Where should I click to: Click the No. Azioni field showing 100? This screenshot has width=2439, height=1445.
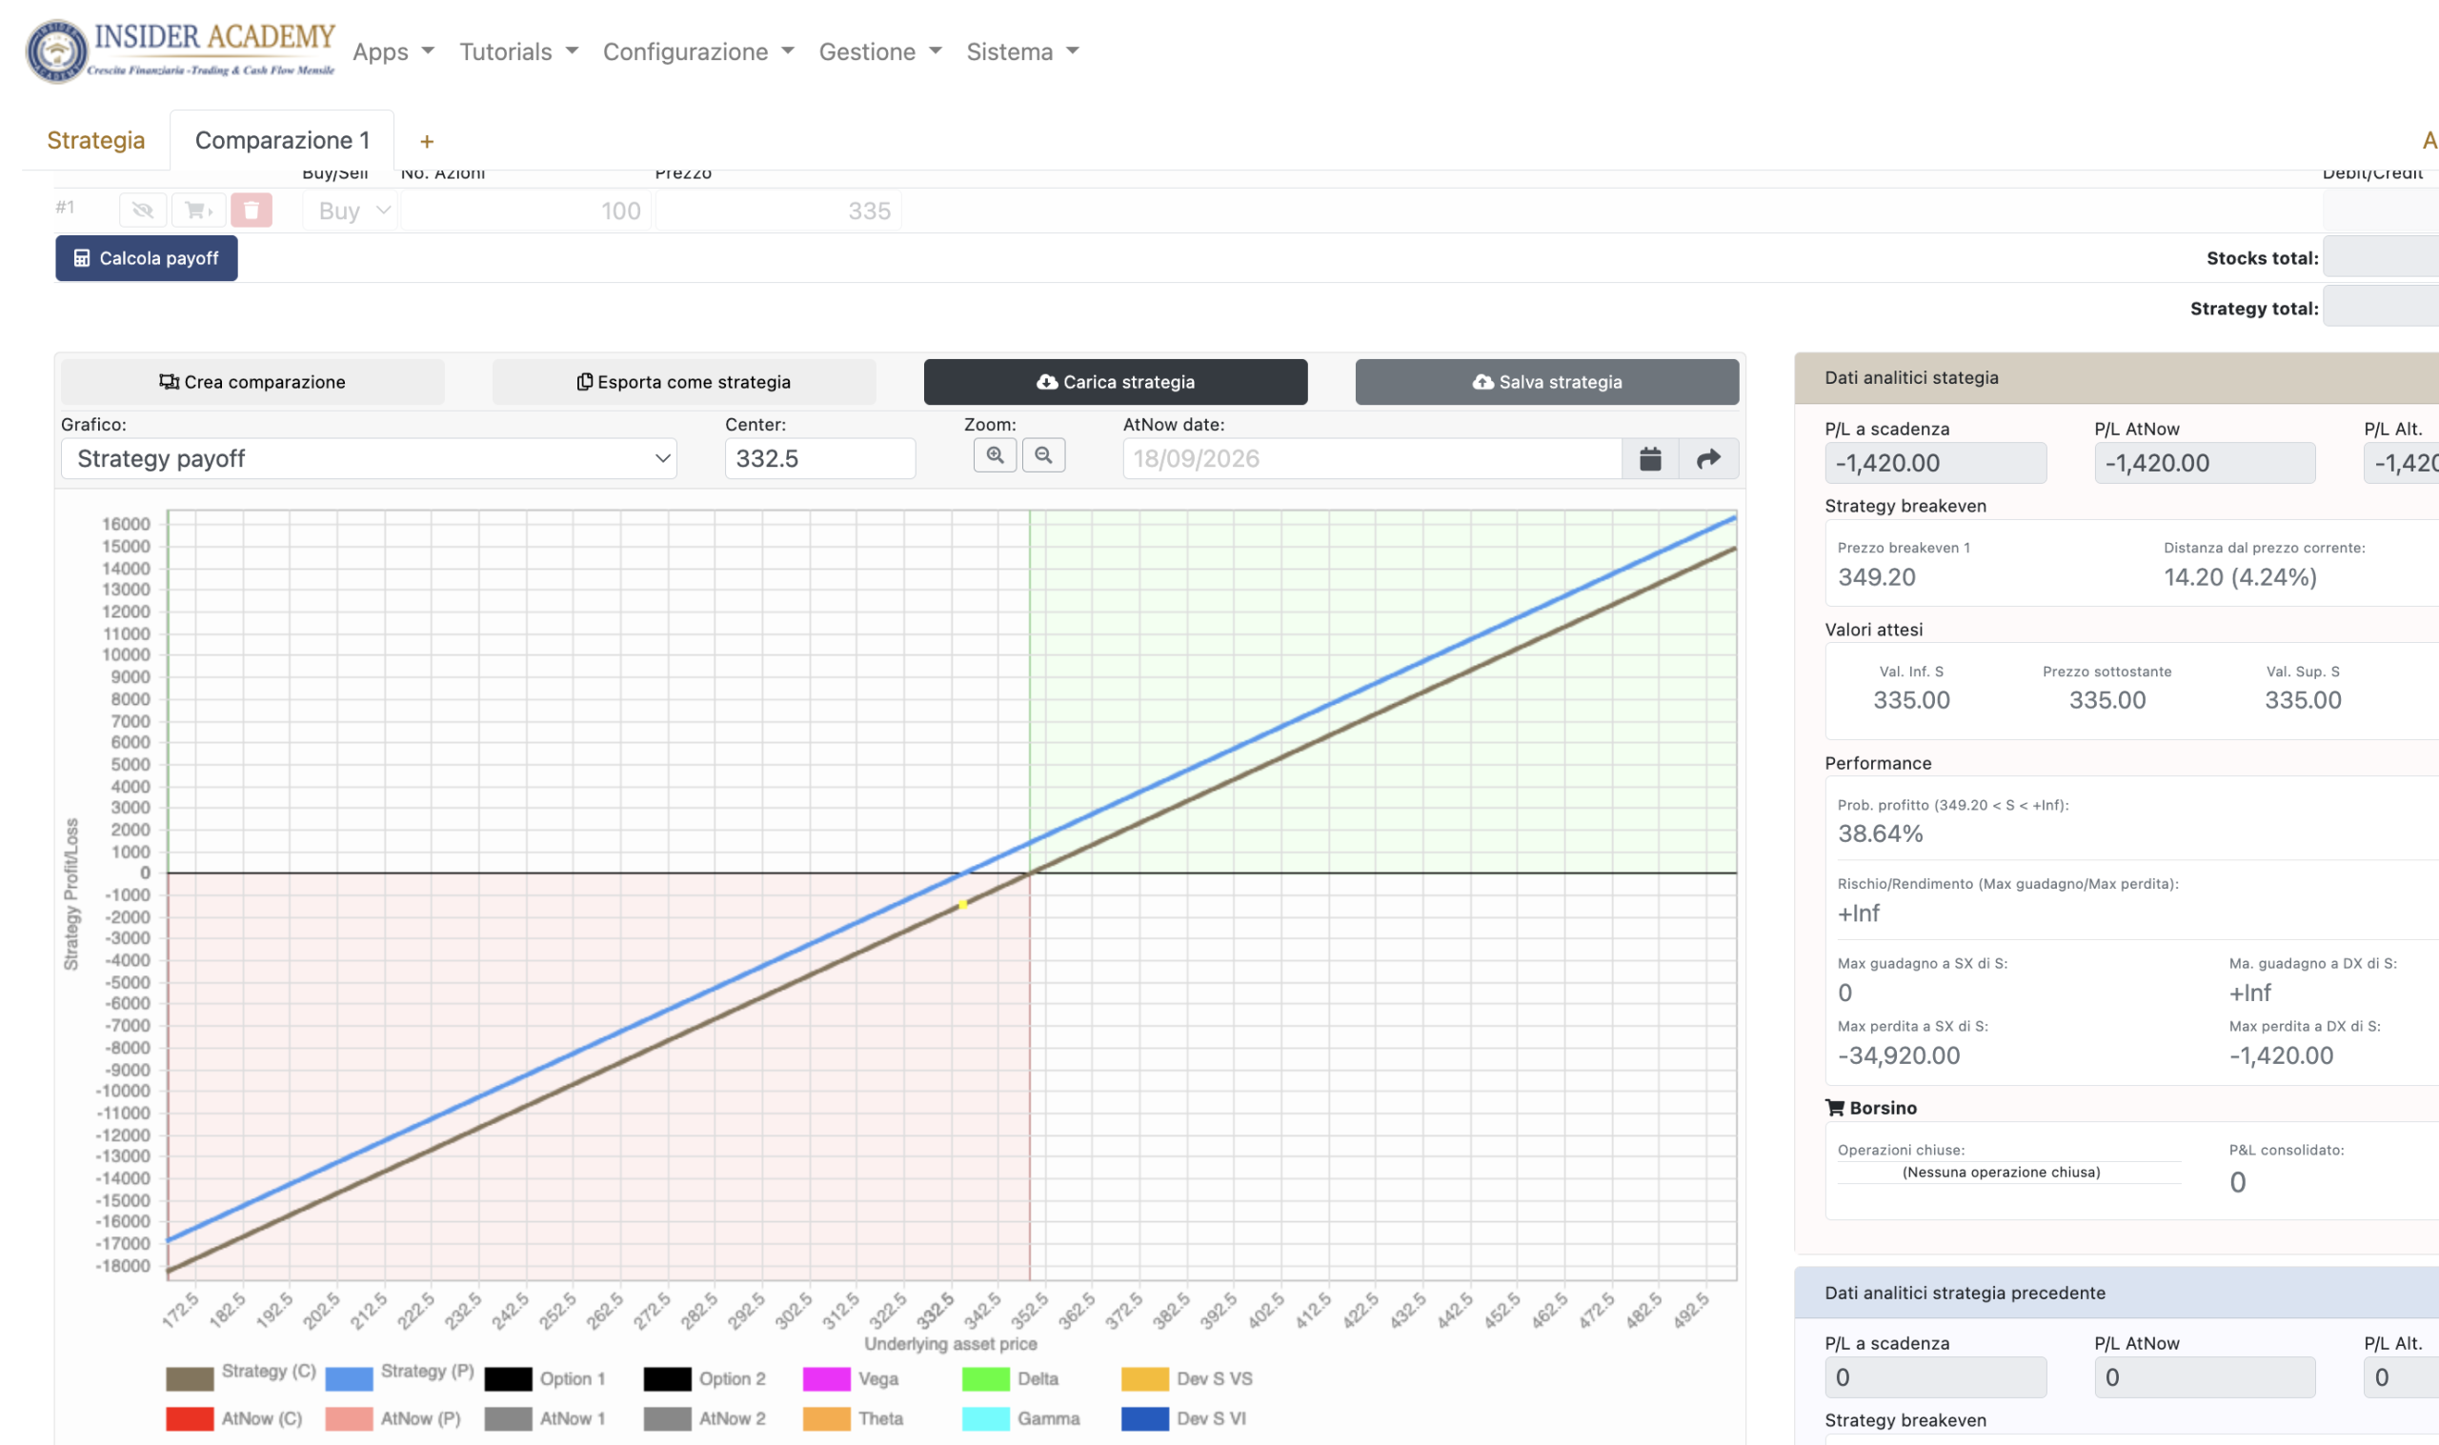point(526,211)
